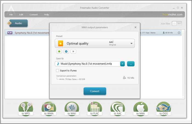
Task: Delete preset with the X icon
Action: (73, 51)
